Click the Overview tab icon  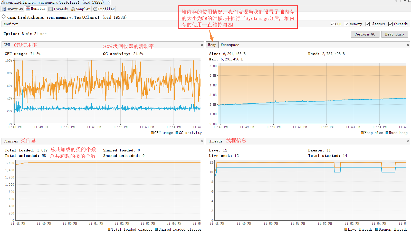coord(4,9)
